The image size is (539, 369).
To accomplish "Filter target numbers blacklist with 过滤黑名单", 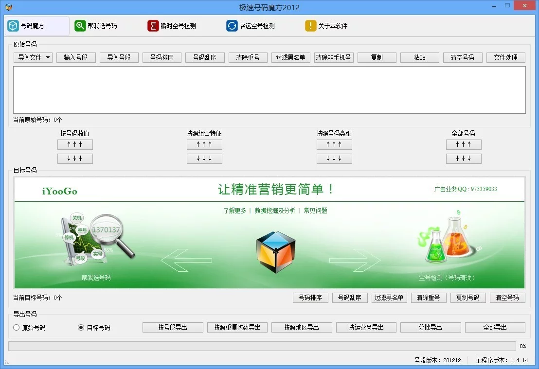I will [x=389, y=298].
